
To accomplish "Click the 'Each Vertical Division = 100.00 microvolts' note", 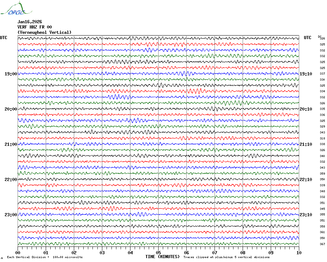I will tap(45, 257).
